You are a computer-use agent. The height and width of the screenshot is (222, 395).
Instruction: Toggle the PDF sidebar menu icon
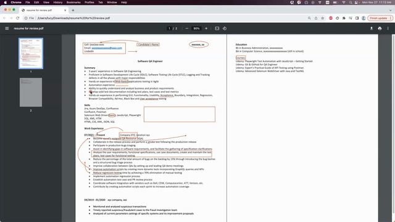click(x=7, y=28)
